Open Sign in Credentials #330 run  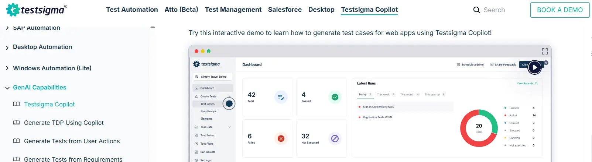[378, 107]
